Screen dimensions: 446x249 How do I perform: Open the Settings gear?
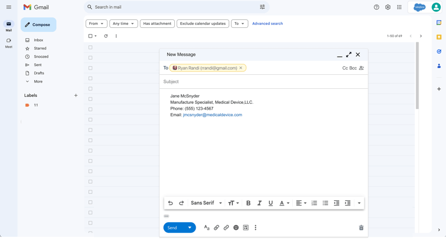tap(388, 7)
